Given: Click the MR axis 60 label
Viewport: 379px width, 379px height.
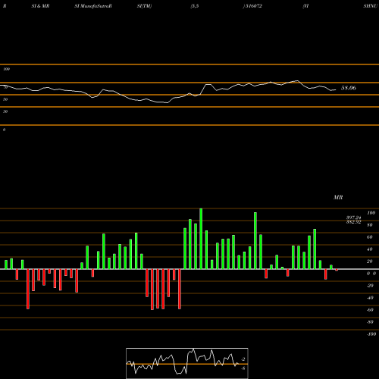Looking at the screenshot, I should click(x=369, y=237).
